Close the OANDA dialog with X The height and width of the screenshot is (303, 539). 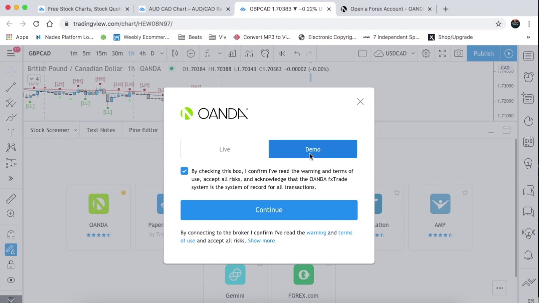[x=360, y=101]
